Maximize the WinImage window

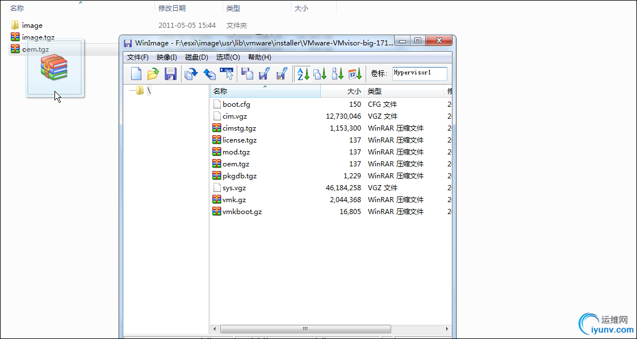(x=417, y=41)
